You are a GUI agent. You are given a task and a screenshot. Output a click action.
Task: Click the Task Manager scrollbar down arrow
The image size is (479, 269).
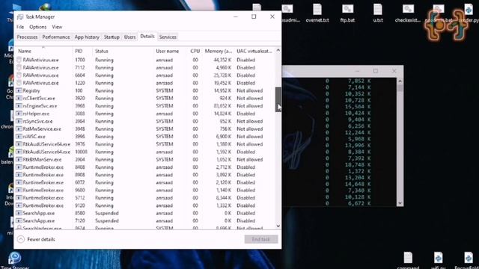(278, 226)
